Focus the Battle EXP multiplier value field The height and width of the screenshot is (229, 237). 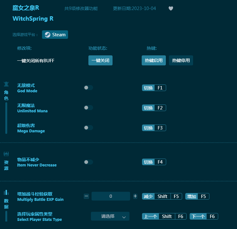[111, 196]
